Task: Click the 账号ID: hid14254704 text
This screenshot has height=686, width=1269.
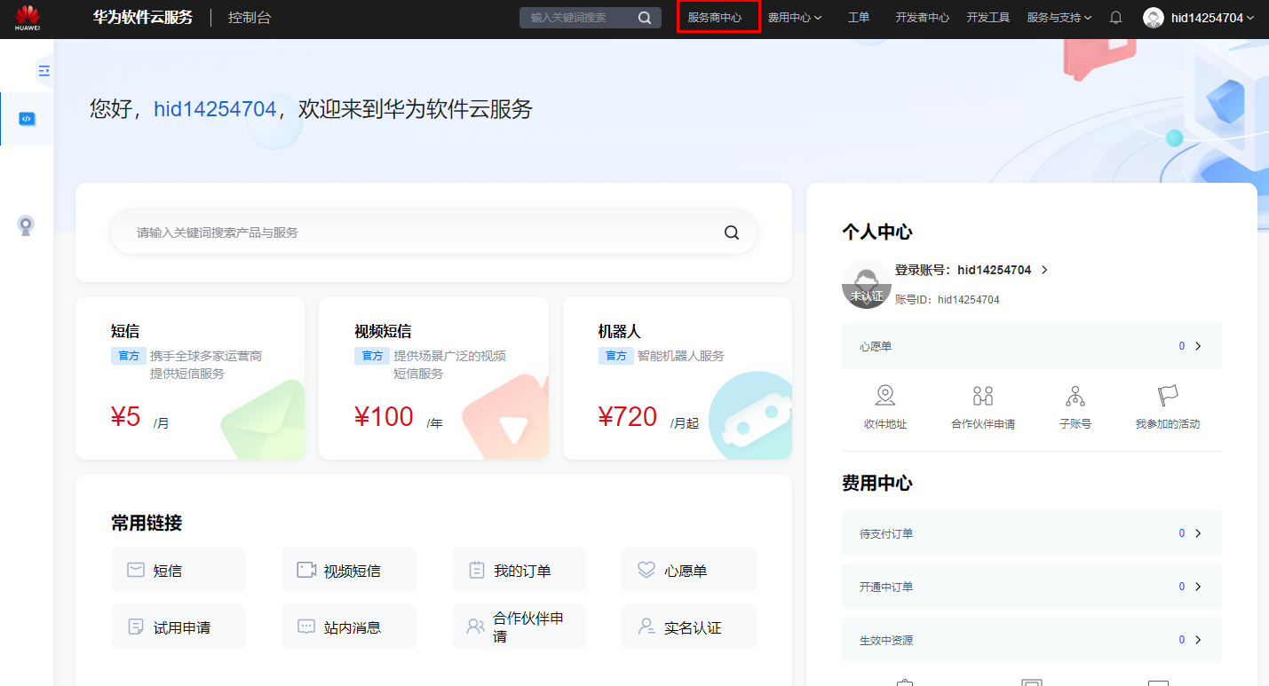Action: click(948, 300)
